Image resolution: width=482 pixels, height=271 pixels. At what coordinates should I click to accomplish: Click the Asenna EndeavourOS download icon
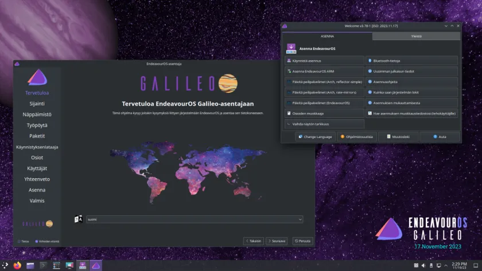(x=291, y=49)
